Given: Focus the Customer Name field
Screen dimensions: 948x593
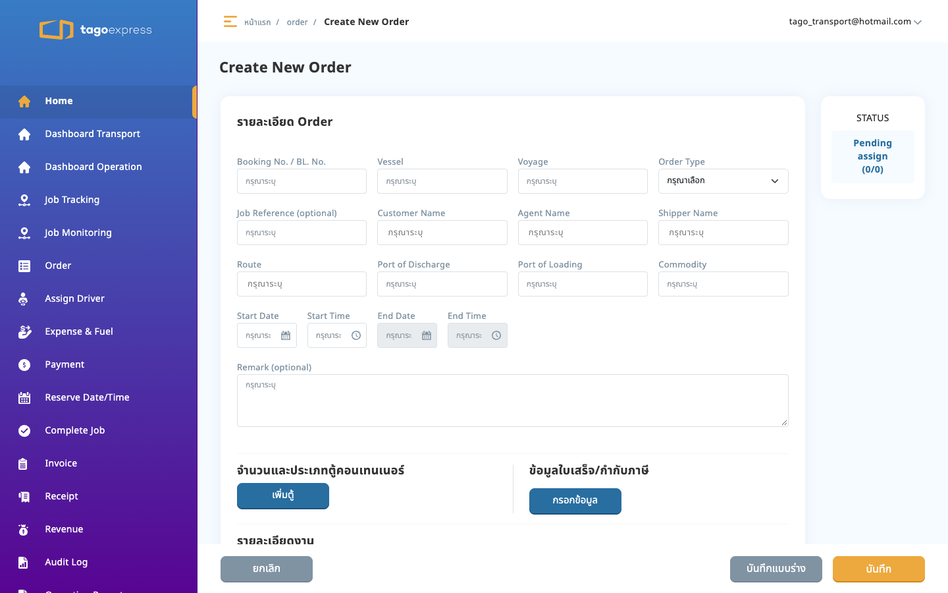Looking at the screenshot, I should (x=442, y=233).
